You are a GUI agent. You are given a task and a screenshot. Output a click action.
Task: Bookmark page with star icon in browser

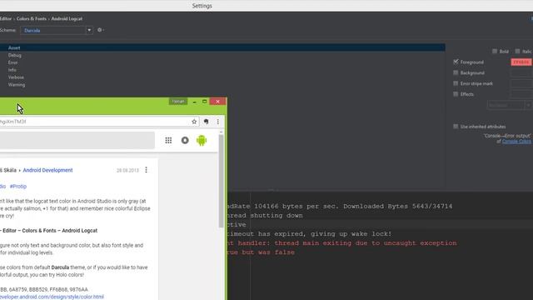tap(194, 122)
